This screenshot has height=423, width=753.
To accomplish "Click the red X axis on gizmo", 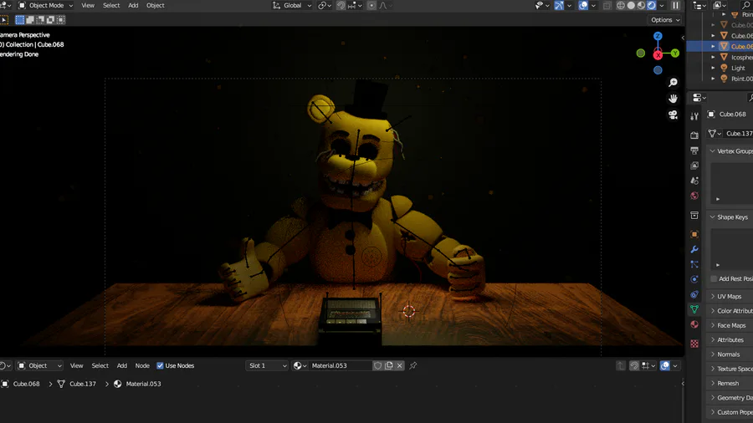I will point(658,55).
